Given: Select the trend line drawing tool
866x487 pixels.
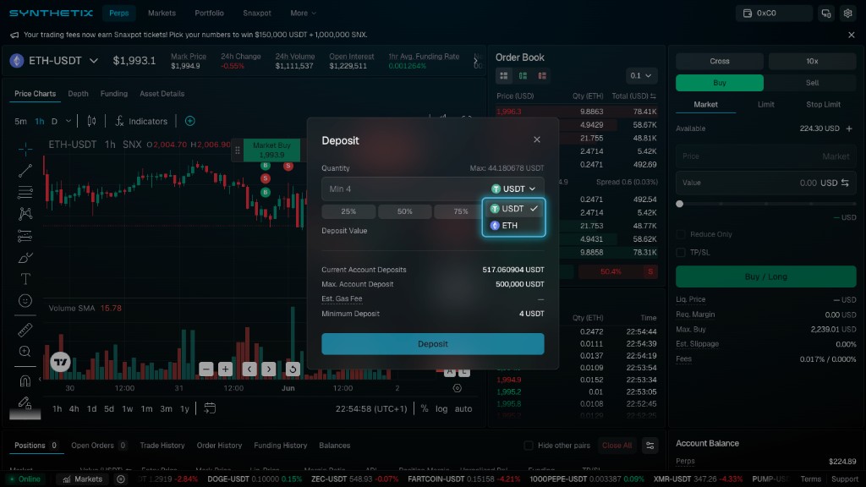Looking at the screenshot, I should click(25, 171).
